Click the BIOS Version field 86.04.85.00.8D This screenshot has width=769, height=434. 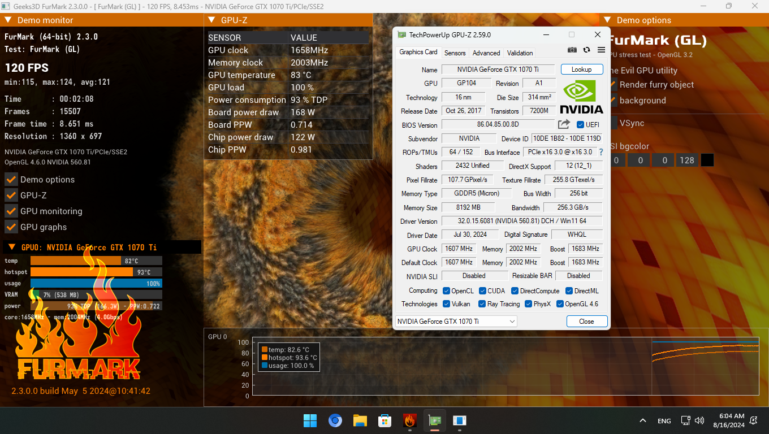(498, 125)
